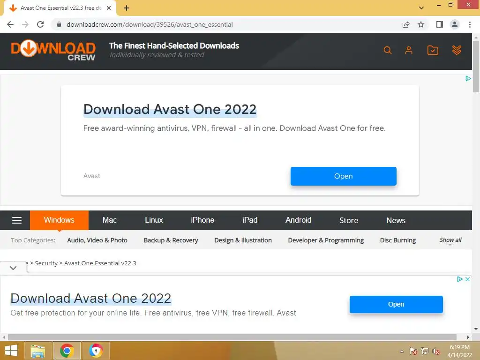The width and height of the screenshot is (480, 360).
Task: Click the AdChoices icon on bottom ad
Action: (x=459, y=279)
